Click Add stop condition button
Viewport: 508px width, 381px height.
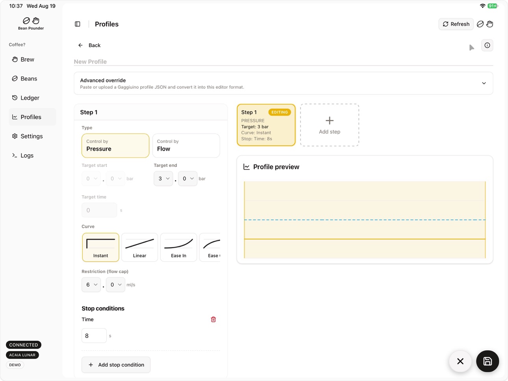coord(116,365)
